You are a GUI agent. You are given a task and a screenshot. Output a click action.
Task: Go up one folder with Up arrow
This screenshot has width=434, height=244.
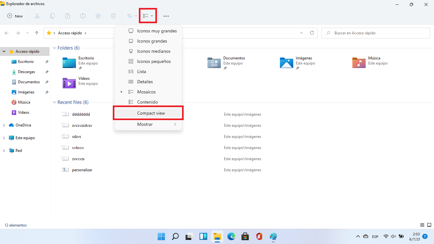point(37,33)
